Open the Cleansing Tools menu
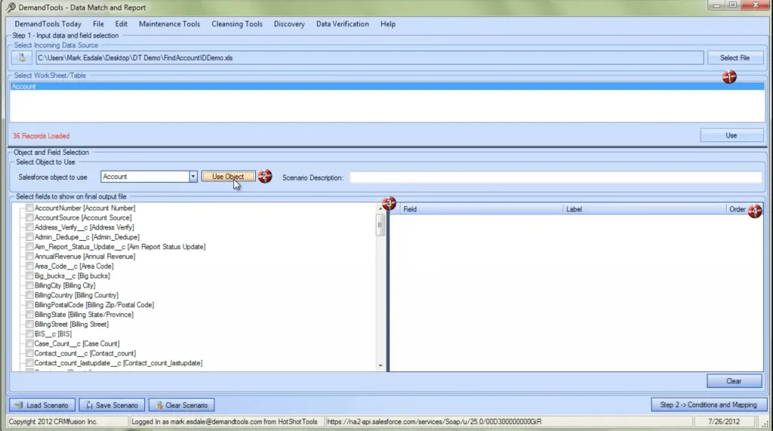This screenshot has height=431, width=773. click(x=237, y=23)
